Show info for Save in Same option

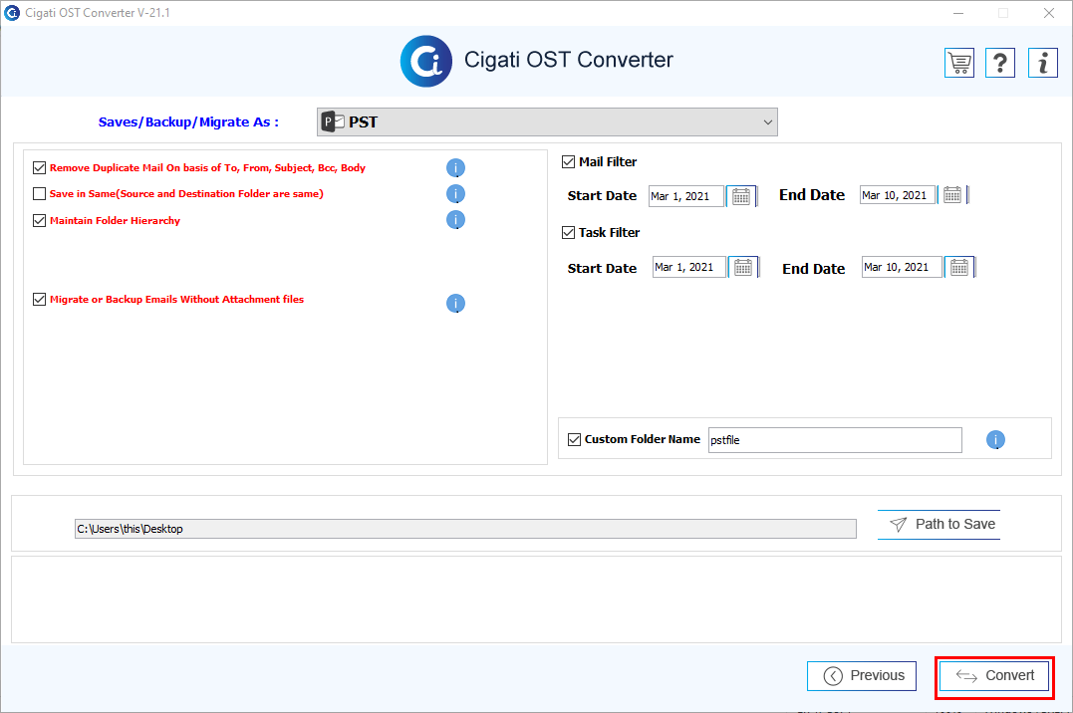pyautogui.click(x=455, y=193)
